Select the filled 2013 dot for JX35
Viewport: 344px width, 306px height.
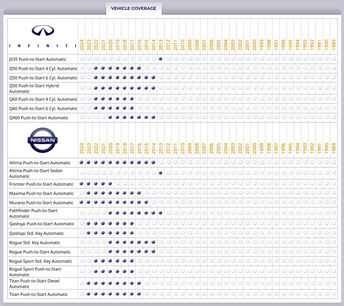pyautogui.click(x=160, y=59)
